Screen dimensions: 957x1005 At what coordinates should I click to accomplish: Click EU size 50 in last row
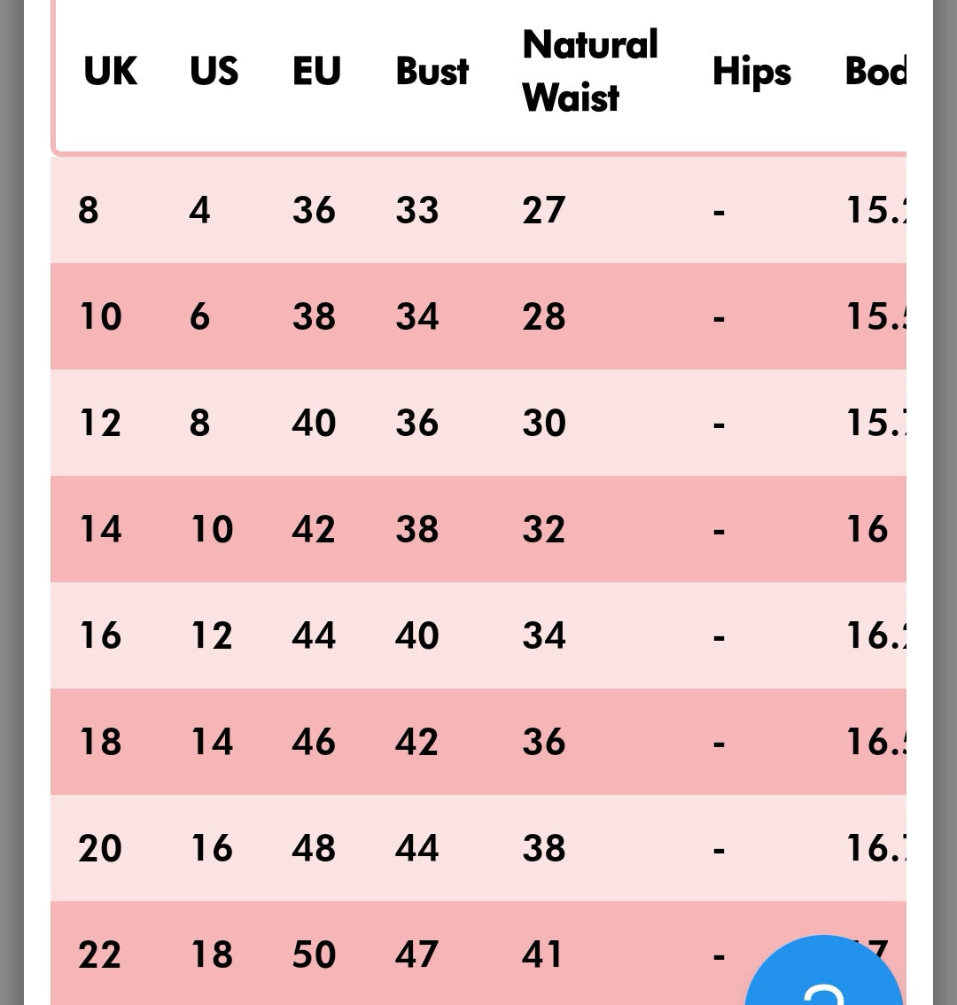(x=315, y=955)
